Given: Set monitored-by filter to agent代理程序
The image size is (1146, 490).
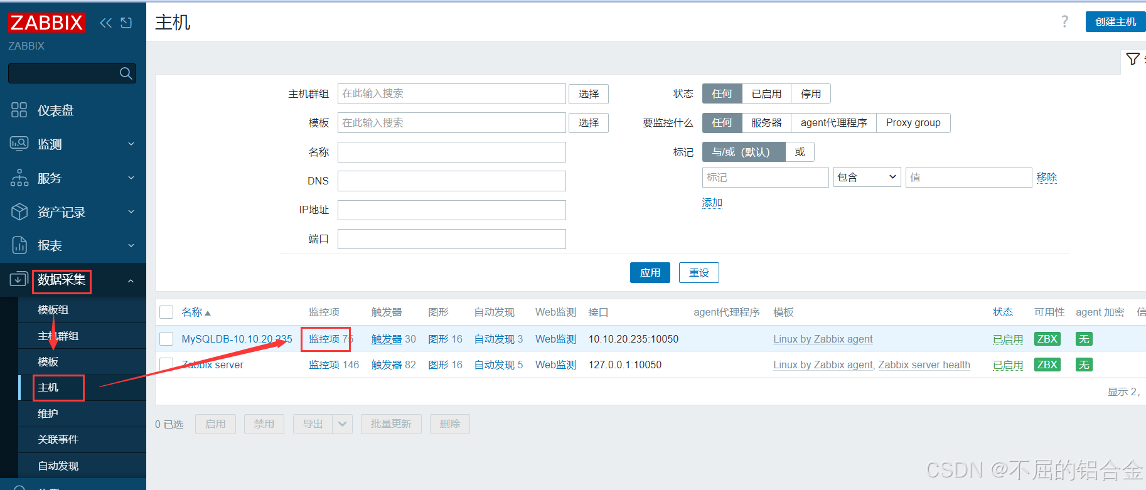Looking at the screenshot, I should coord(833,123).
